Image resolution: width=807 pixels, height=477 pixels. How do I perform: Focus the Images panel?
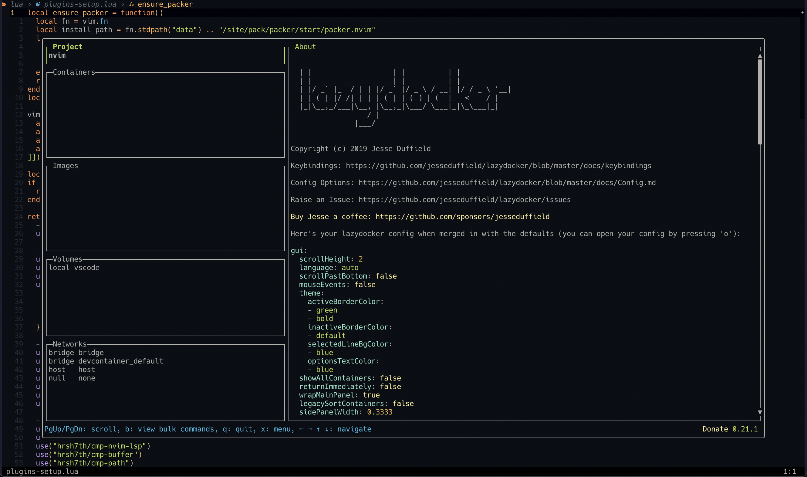[165, 208]
